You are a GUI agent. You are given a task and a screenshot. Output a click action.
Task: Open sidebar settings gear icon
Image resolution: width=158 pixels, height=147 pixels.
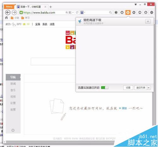pyautogui.click(x=13, y=130)
